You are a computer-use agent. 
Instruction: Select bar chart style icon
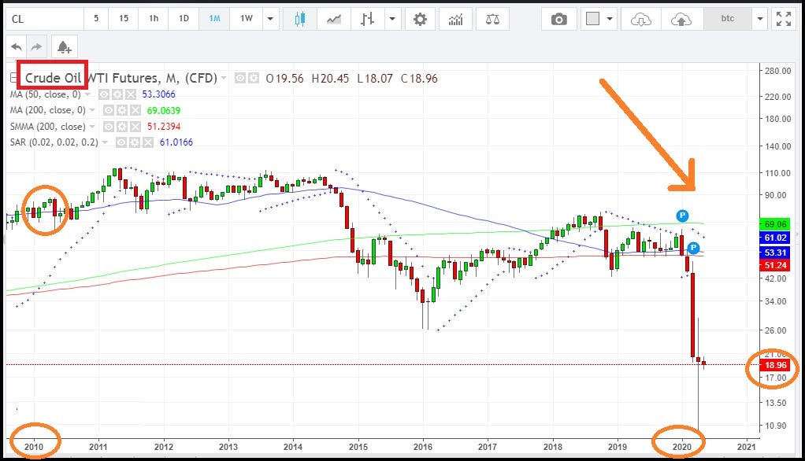[x=368, y=19]
